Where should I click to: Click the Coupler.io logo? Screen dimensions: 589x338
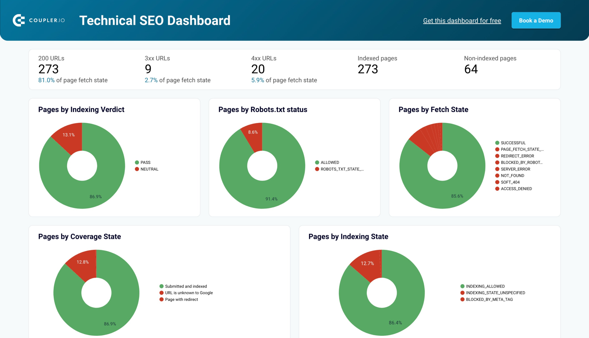click(x=39, y=20)
